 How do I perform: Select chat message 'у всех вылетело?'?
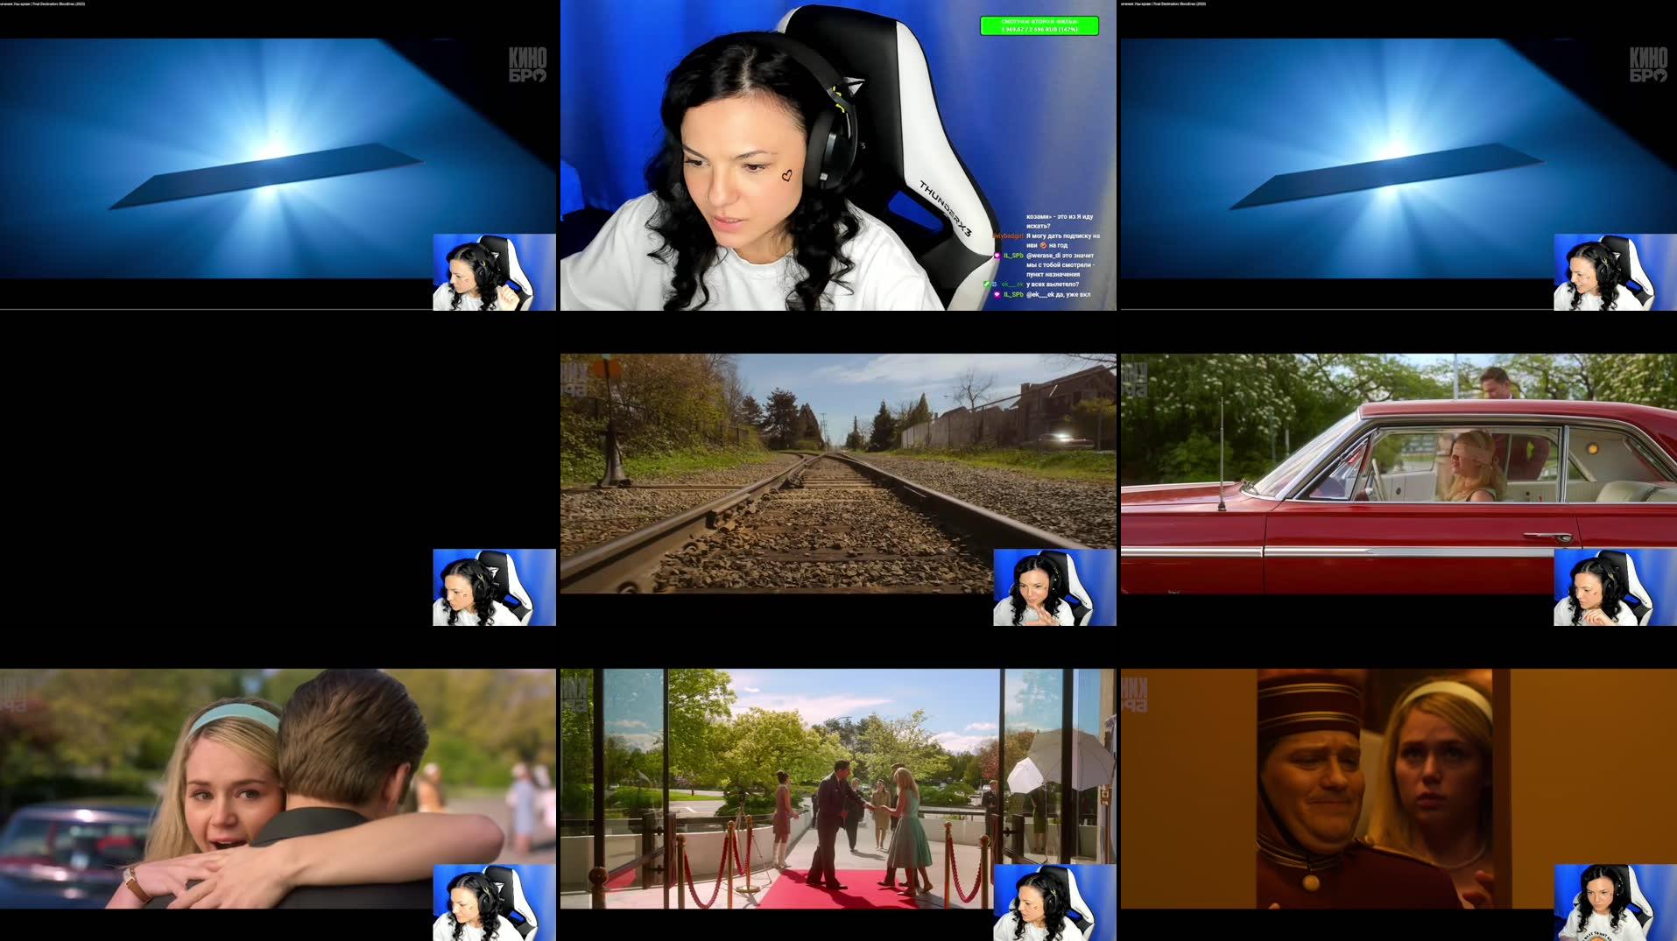1052,284
